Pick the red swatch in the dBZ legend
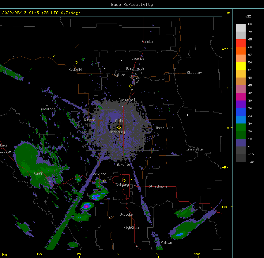Image resolution: width=264 pixels, height=258 pixels. 241,43
